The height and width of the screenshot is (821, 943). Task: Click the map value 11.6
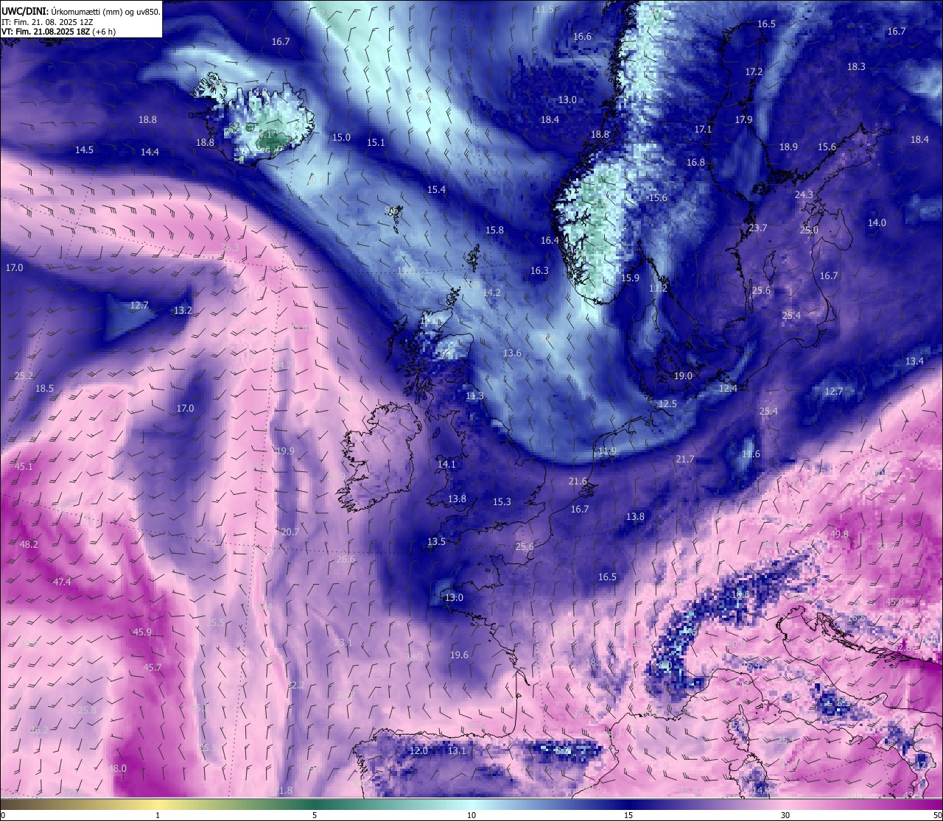pos(751,454)
